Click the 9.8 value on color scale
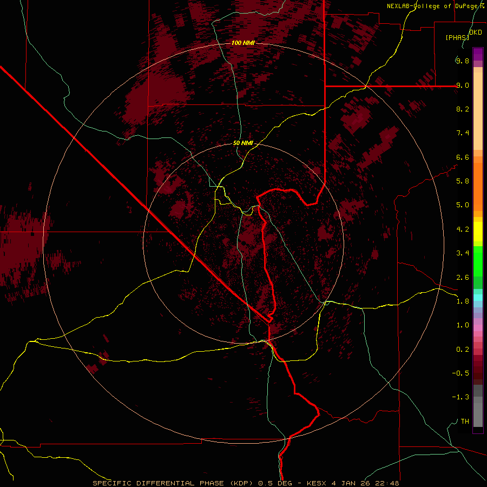This screenshot has width=487, height=487. (x=463, y=61)
